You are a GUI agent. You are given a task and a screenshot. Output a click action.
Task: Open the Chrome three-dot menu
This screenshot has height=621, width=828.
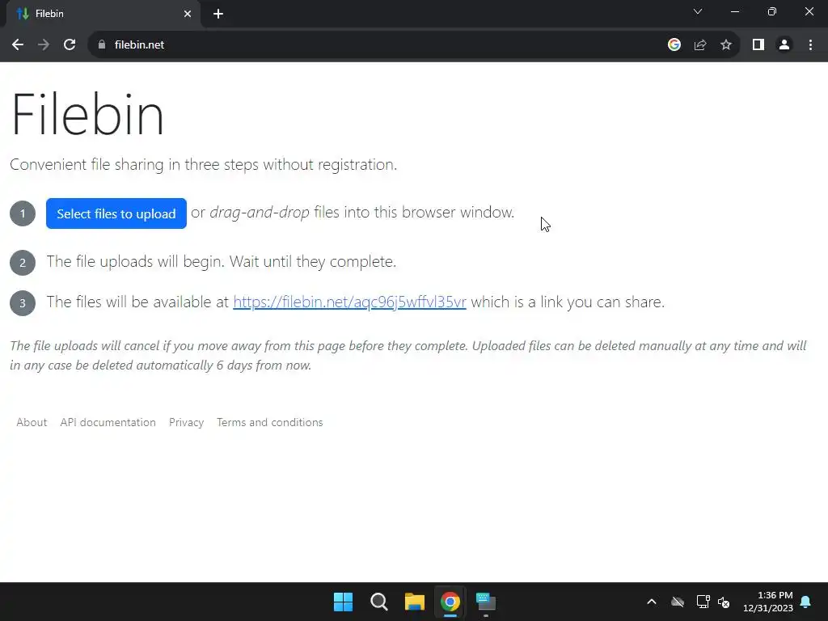tap(810, 45)
